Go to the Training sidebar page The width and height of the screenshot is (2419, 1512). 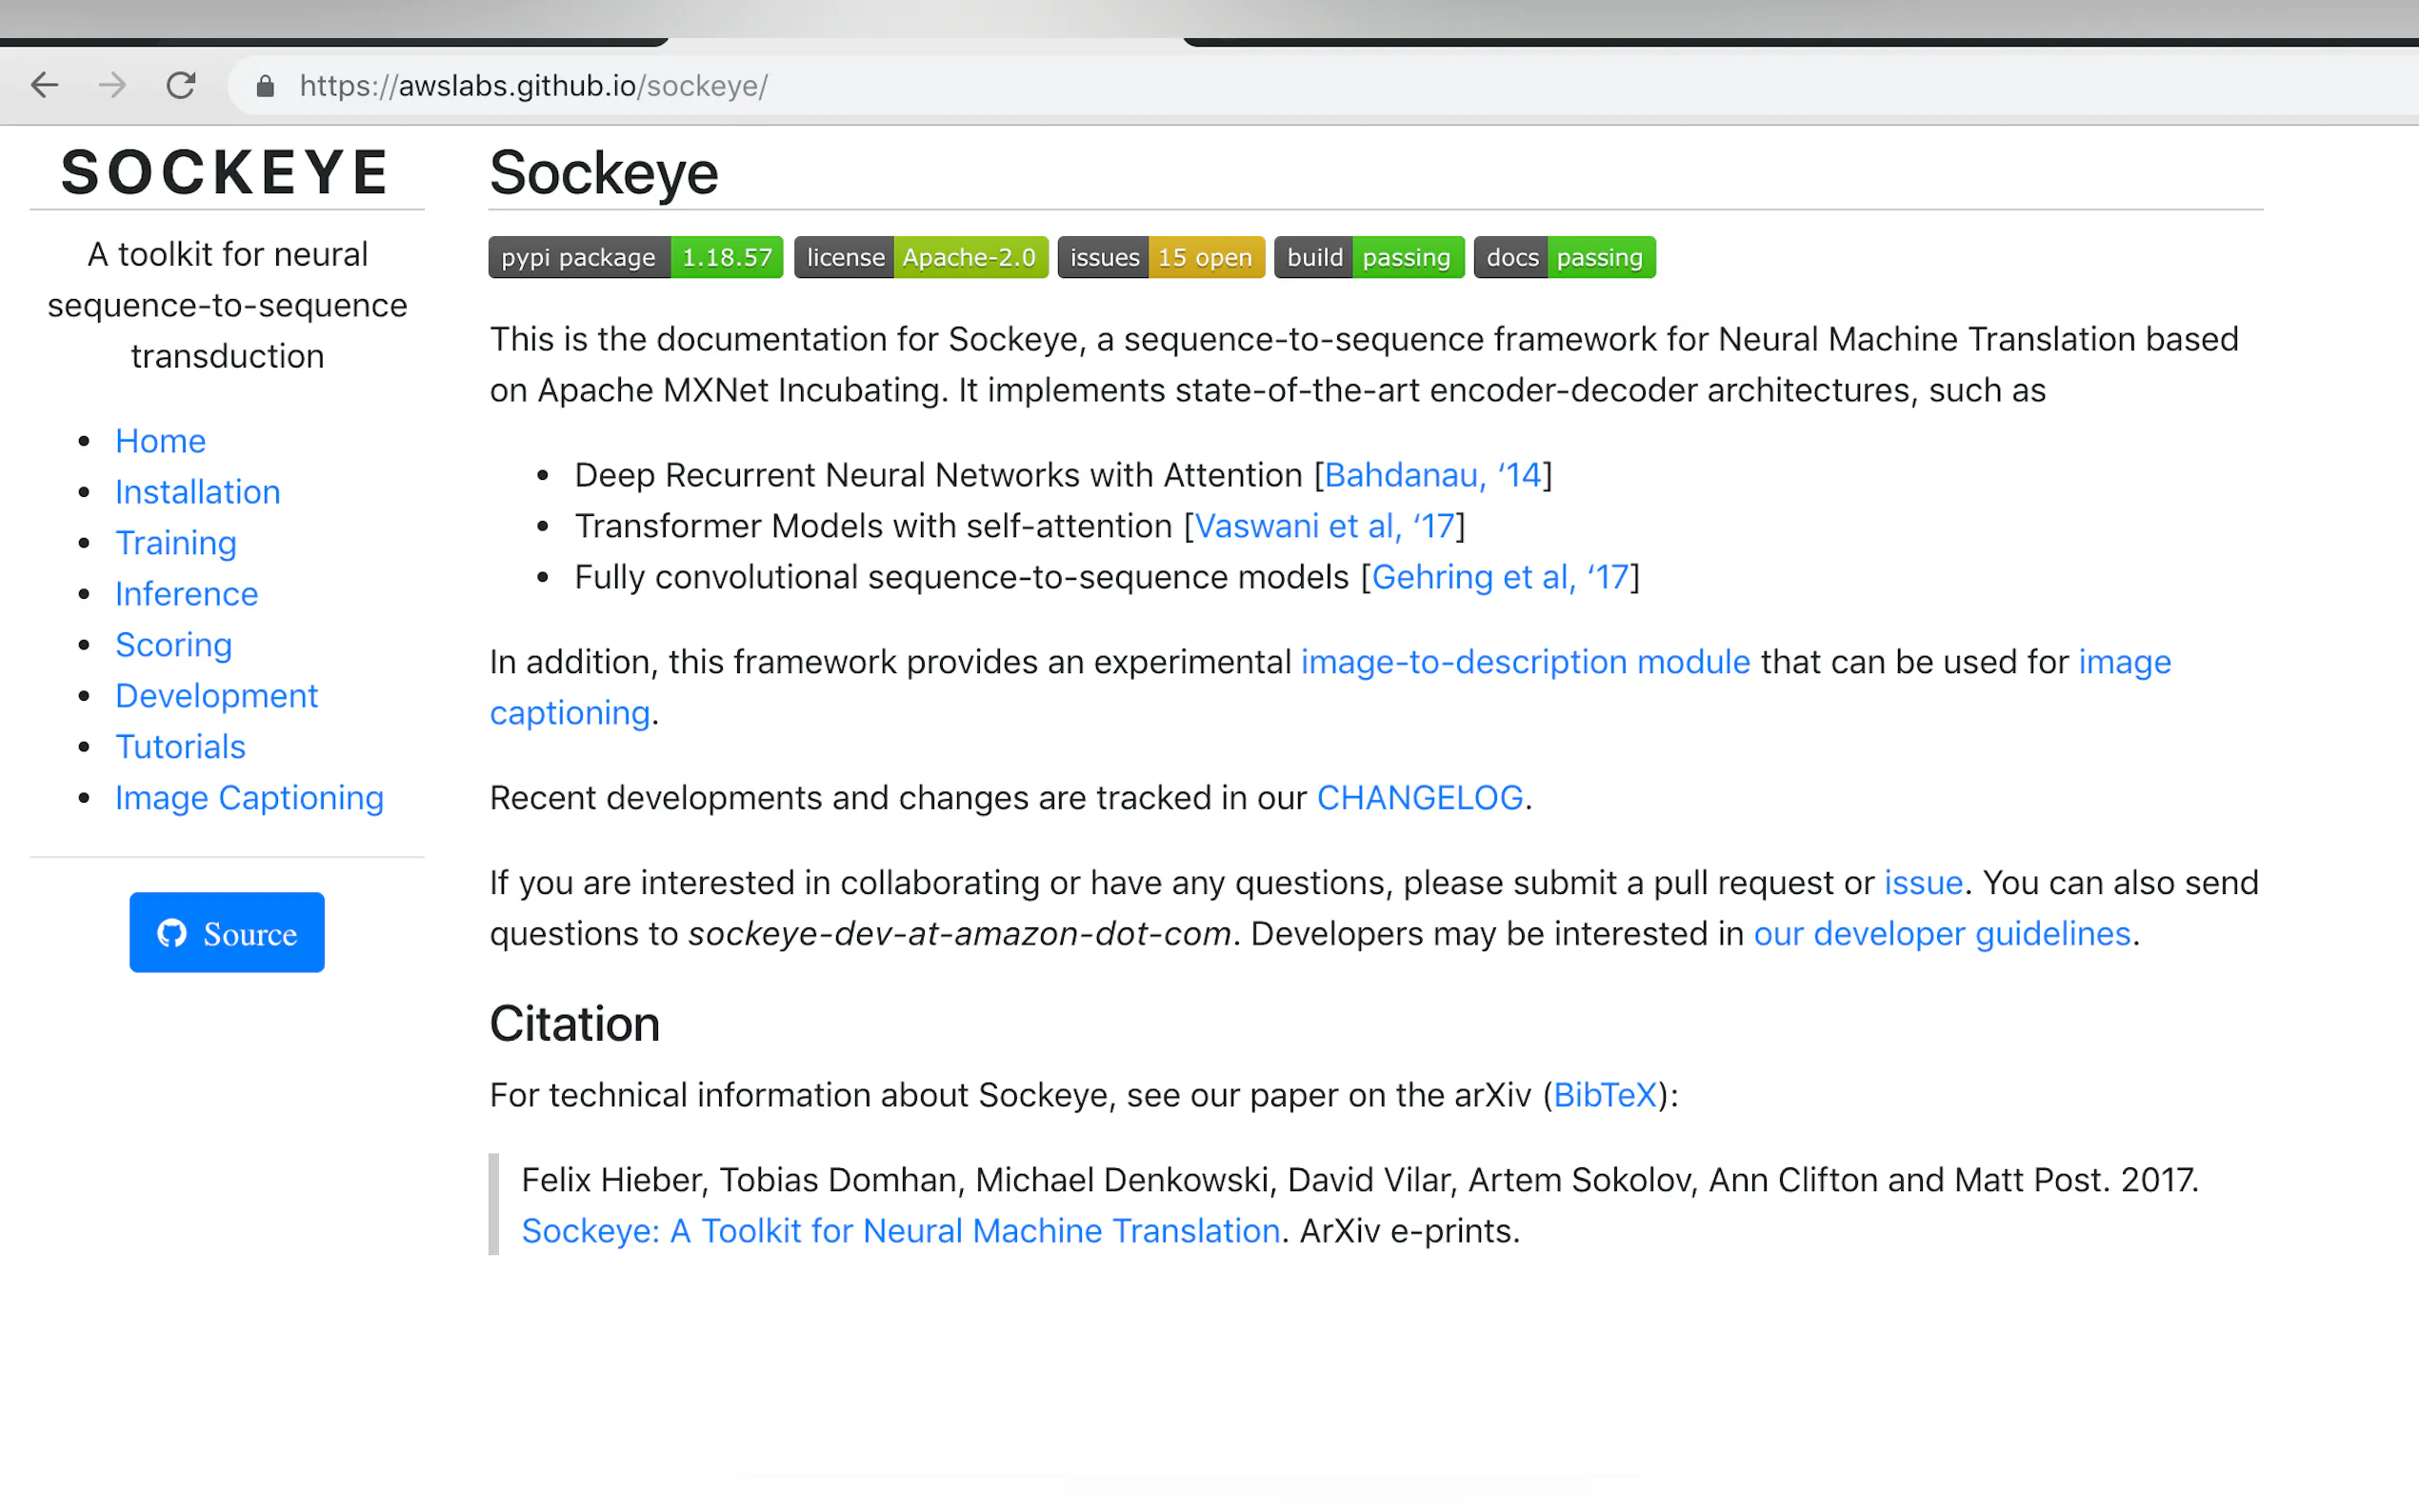(x=176, y=543)
